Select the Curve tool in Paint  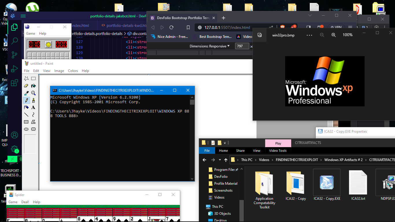[34, 115]
